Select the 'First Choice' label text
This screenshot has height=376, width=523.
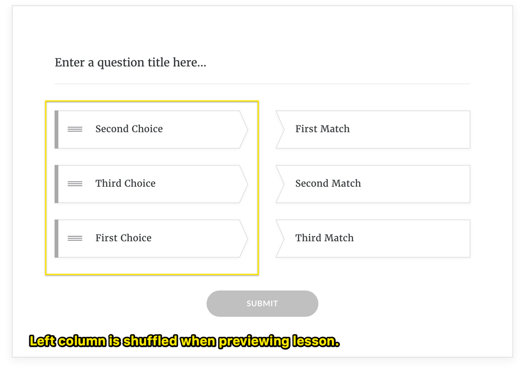pyautogui.click(x=123, y=238)
